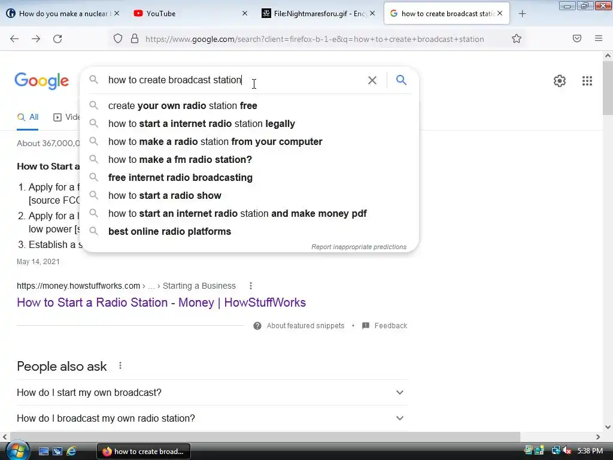Select the Videos results tab
The width and height of the screenshot is (613, 460).
(66, 117)
